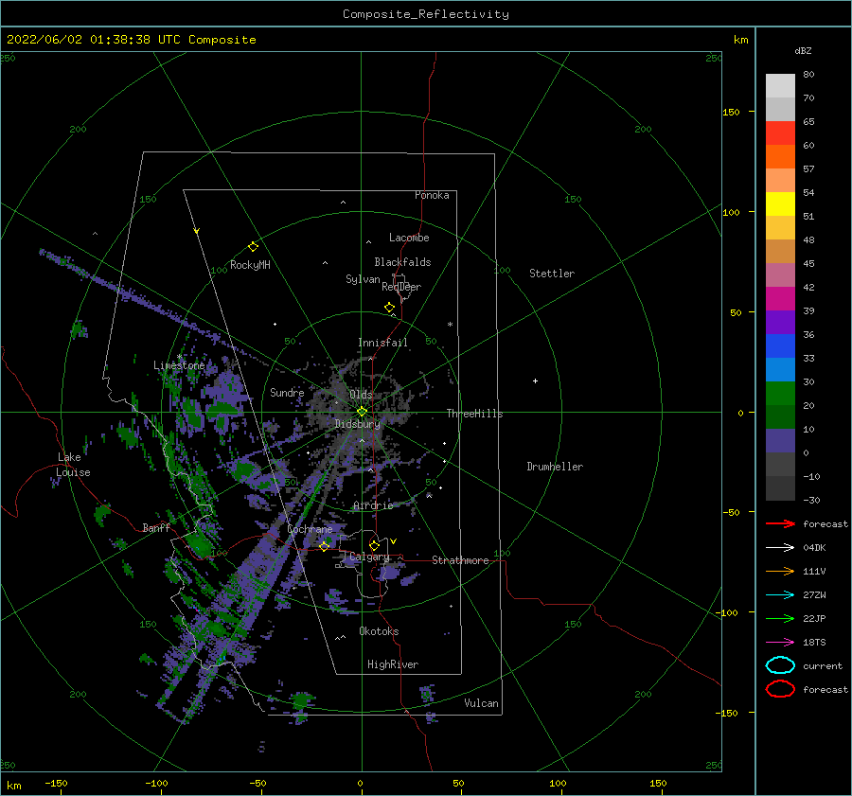Click the Calgary city label

click(369, 557)
